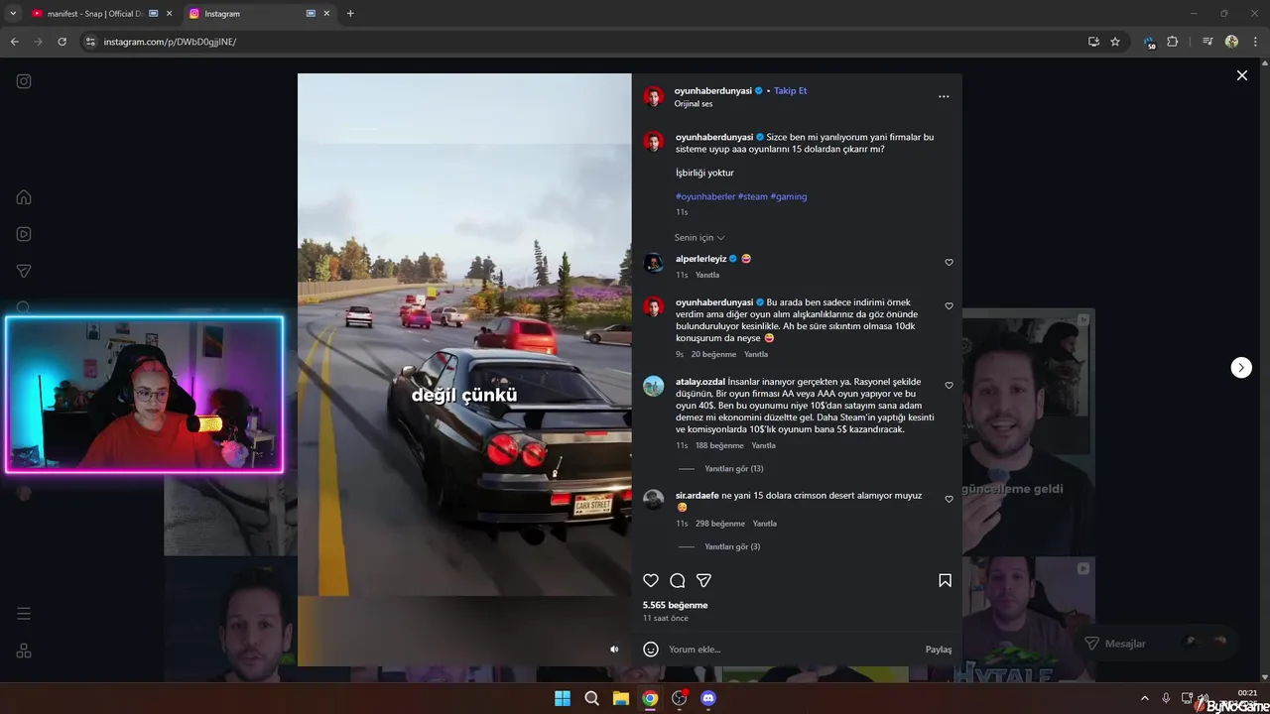Open the emoji picker in comment box

click(651, 650)
